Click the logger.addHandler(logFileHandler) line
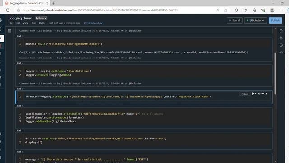Screen dimensions: 289x163 pos(51,121)
